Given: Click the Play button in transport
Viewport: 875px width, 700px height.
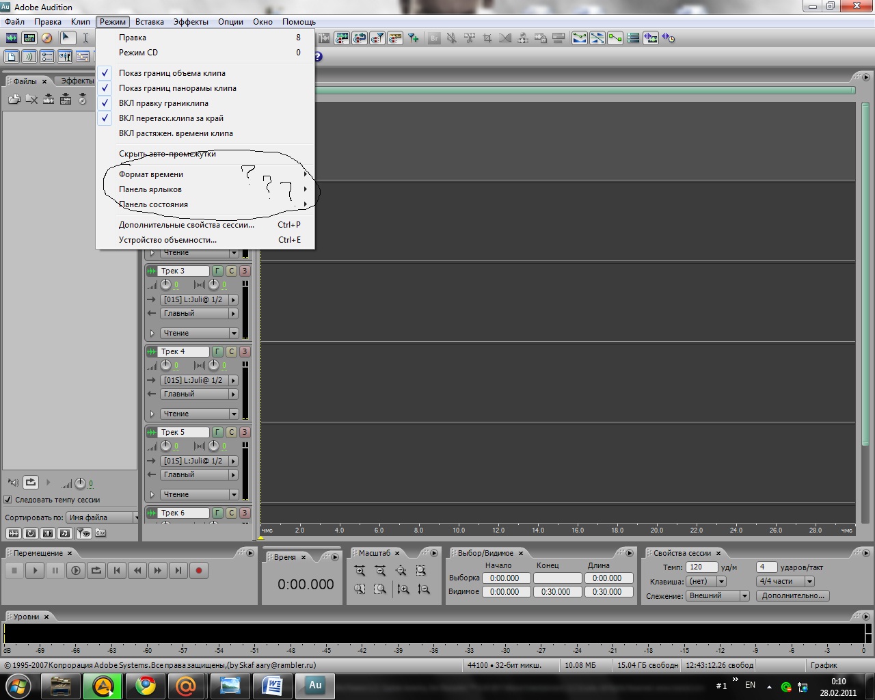Looking at the screenshot, I should pos(35,571).
